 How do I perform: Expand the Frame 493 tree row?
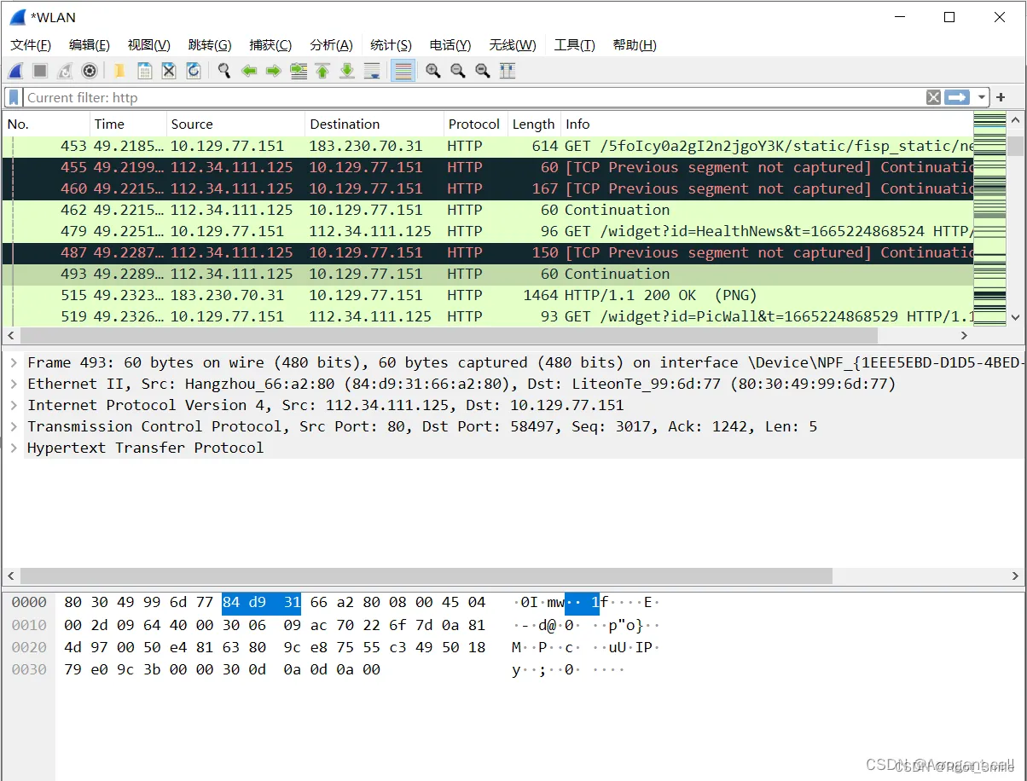coord(14,362)
